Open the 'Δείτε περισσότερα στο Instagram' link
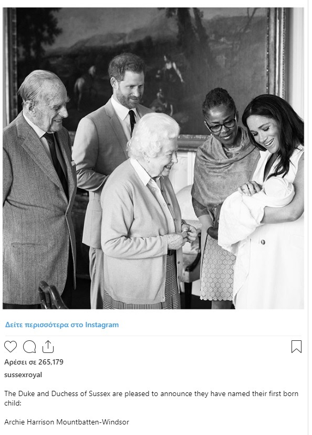The height and width of the screenshot is (435, 312). point(62,325)
